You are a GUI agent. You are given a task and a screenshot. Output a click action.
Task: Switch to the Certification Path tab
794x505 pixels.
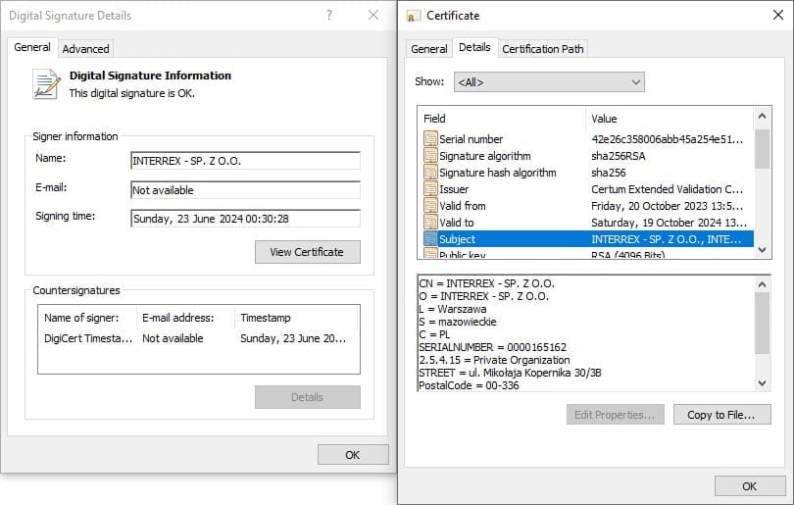(x=543, y=49)
